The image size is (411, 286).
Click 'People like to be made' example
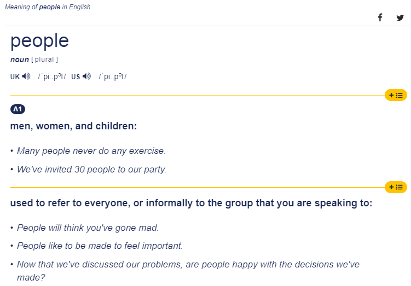coord(100,246)
